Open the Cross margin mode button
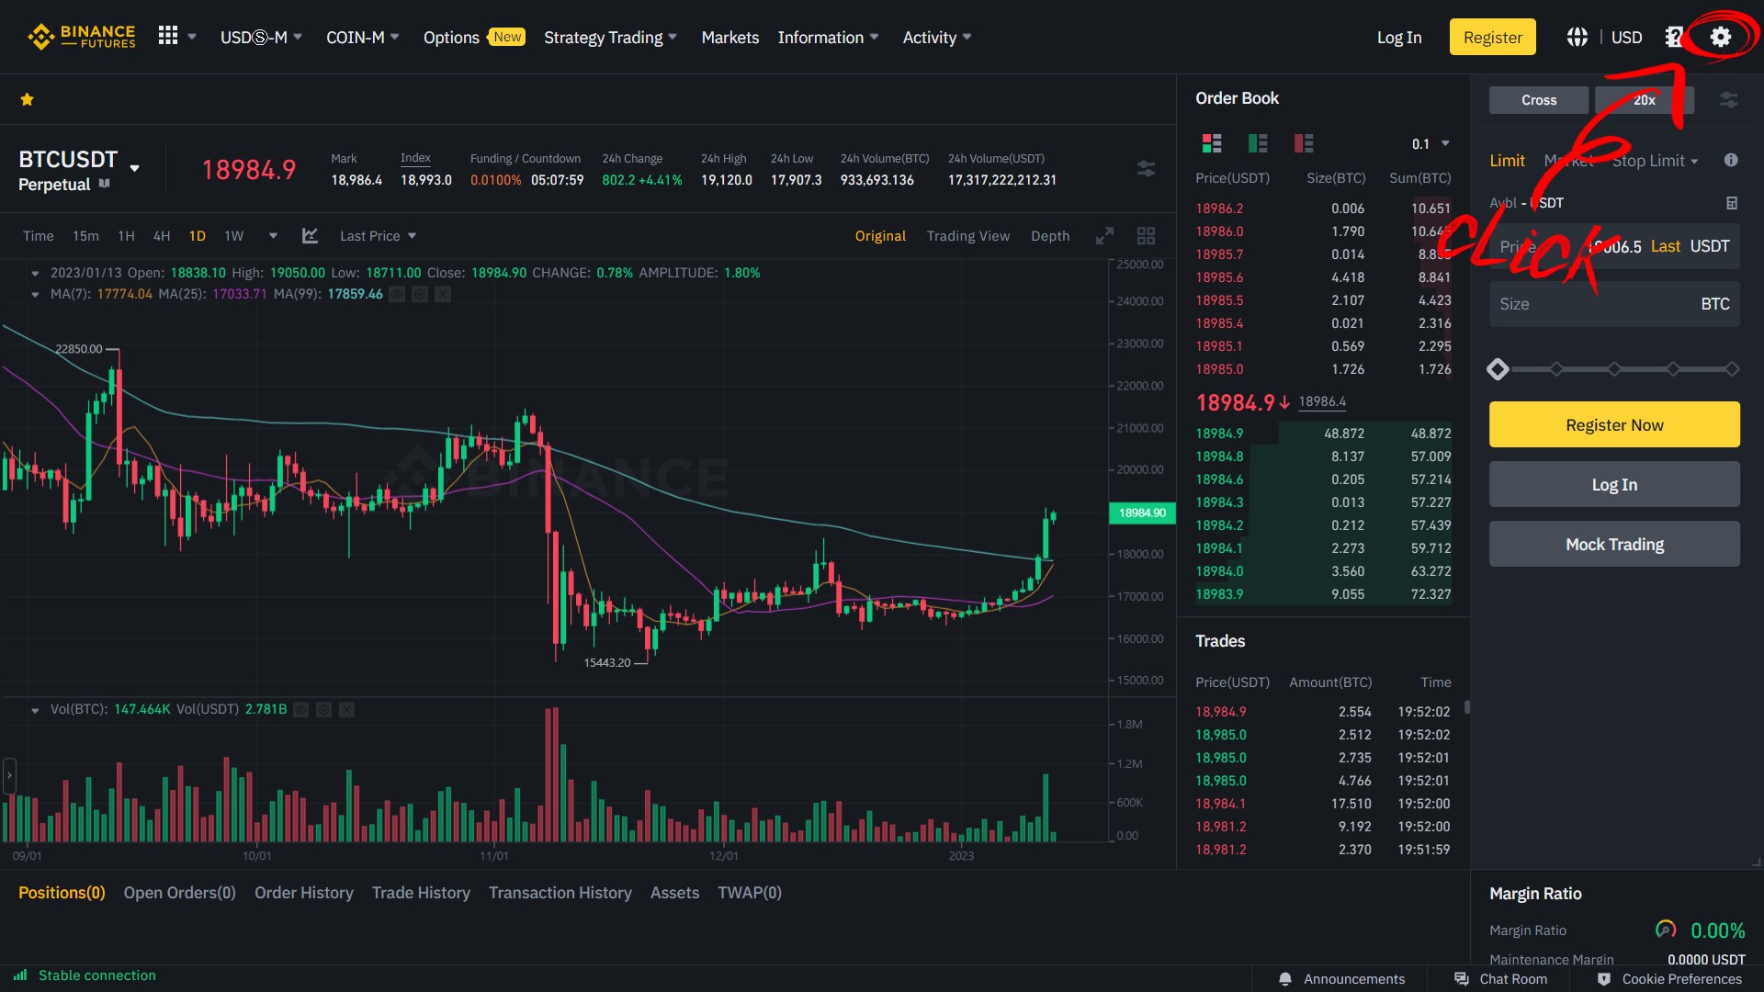Viewport: 1764px width, 992px height. coord(1538,100)
